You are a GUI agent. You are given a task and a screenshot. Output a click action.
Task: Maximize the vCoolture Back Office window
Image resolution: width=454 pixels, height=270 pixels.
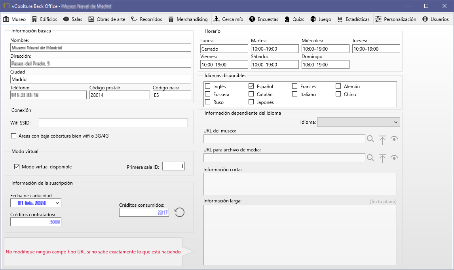(426, 6)
